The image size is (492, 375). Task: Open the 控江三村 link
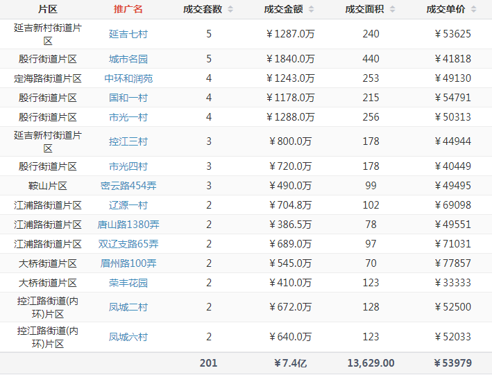(x=128, y=141)
